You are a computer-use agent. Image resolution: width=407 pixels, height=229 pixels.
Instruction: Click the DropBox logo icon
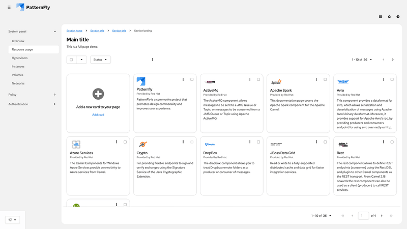point(210,145)
